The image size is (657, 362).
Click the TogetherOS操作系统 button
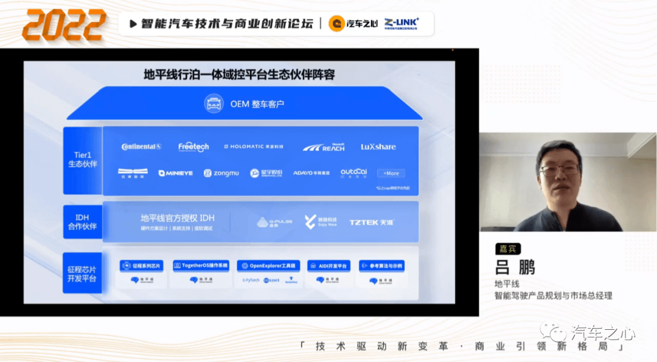(201, 265)
